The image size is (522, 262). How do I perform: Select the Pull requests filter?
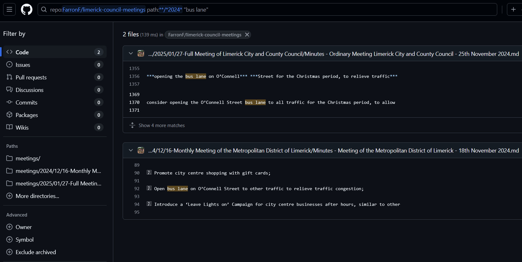[55, 77]
